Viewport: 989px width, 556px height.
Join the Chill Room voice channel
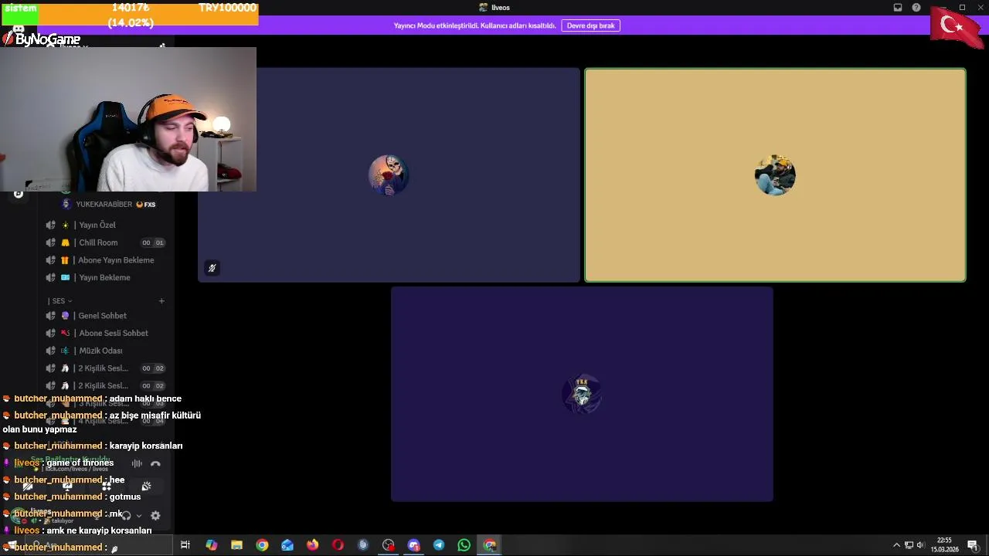(x=98, y=242)
